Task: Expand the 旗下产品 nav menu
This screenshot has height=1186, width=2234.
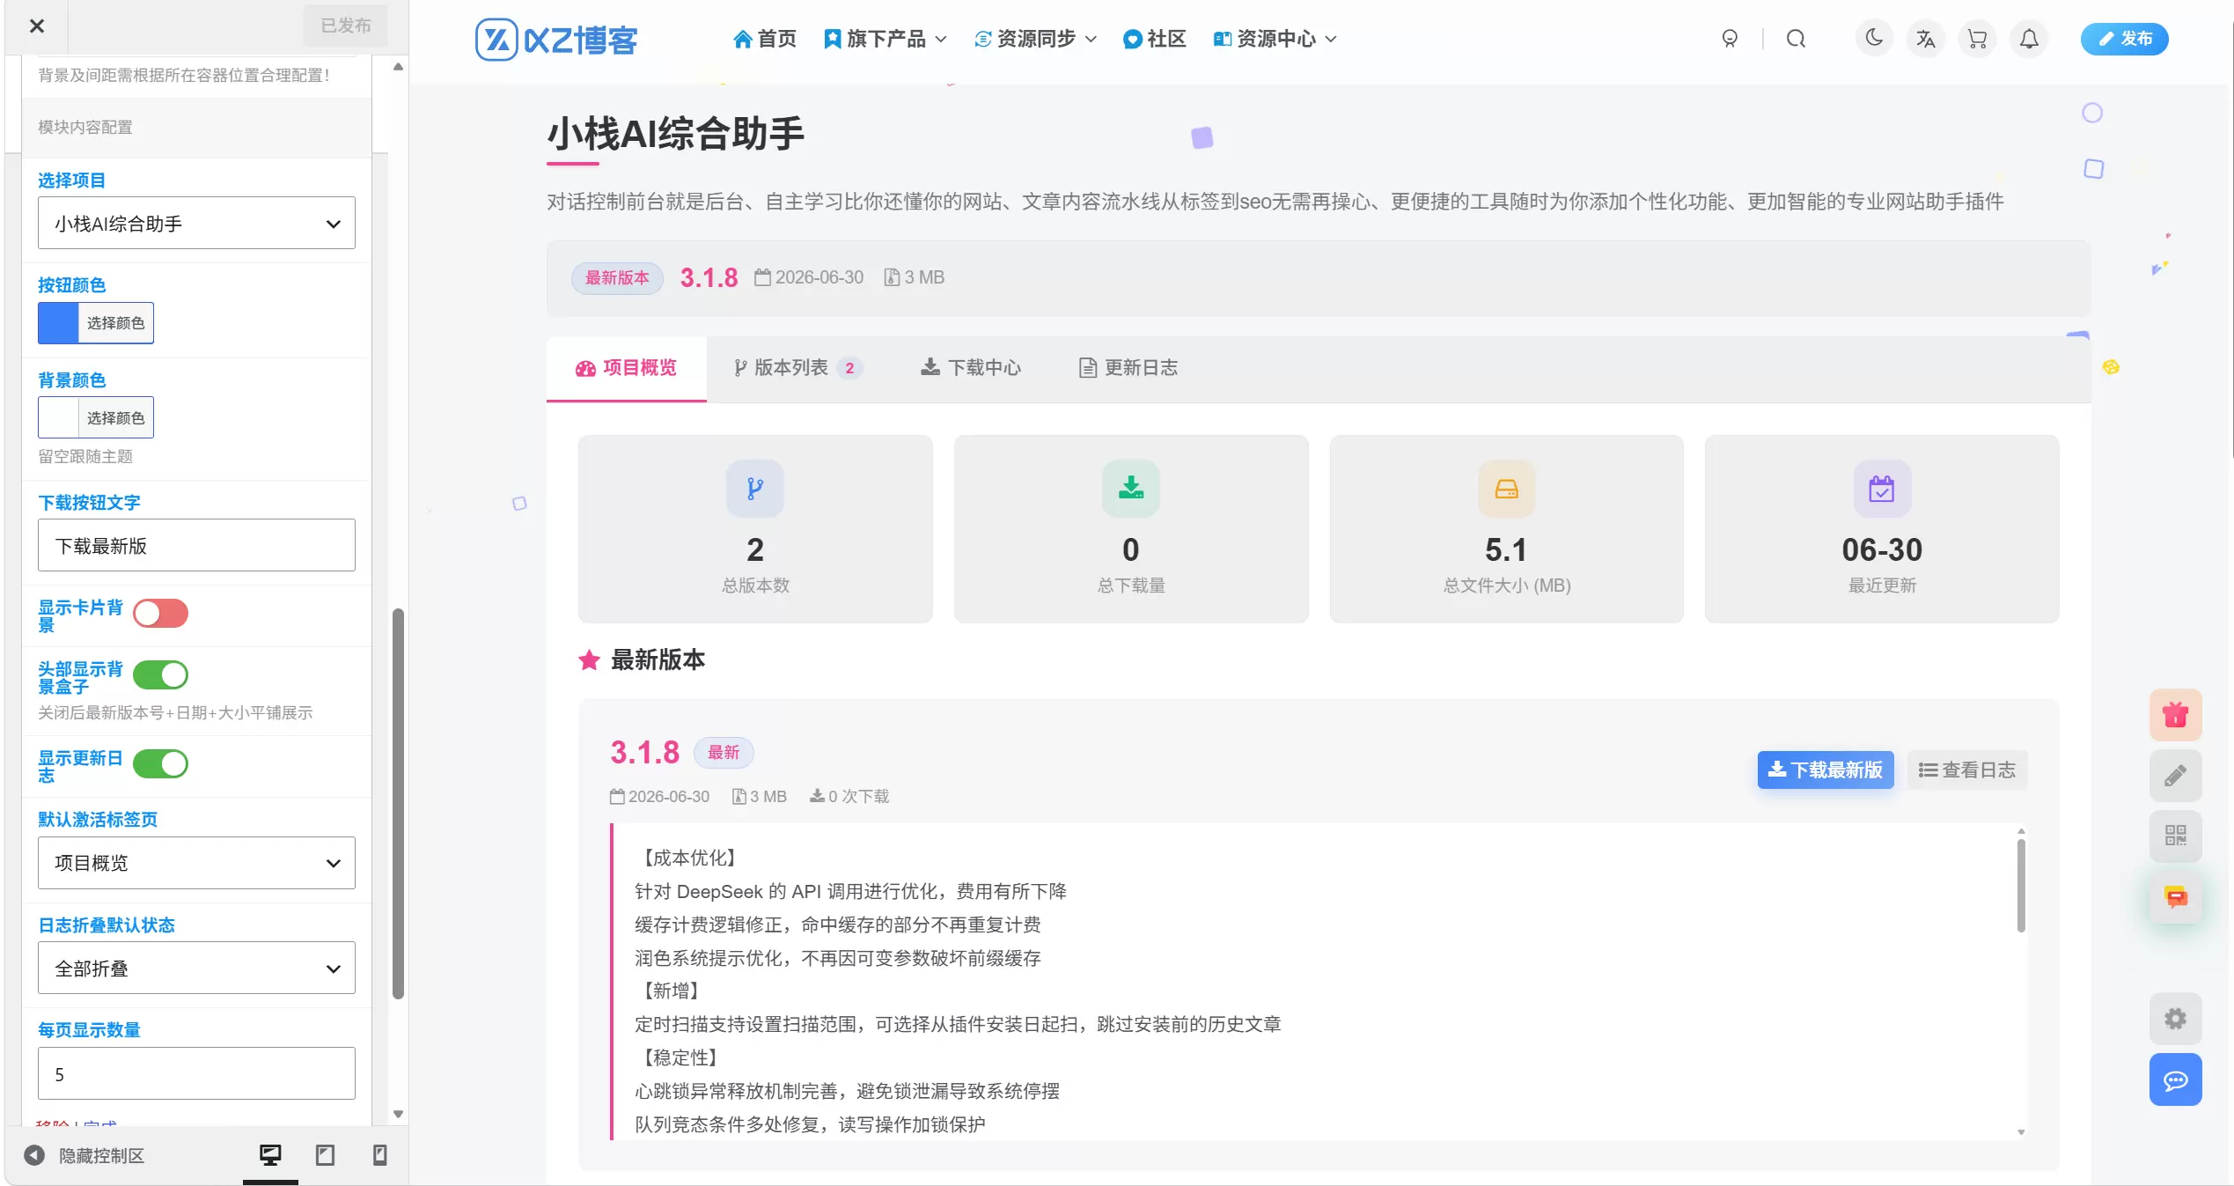Action: [886, 39]
